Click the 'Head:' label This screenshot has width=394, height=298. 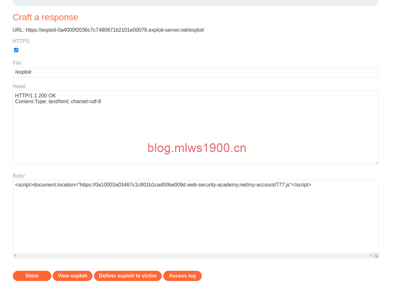coord(20,86)
